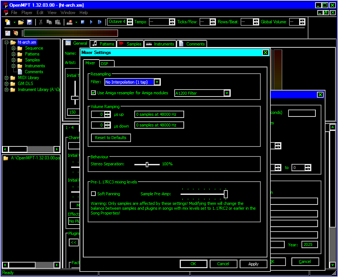The image size is (338, 277).
Task: Expand the Patterns tree node
Action: pyautogui.click(x=14, y=54)
